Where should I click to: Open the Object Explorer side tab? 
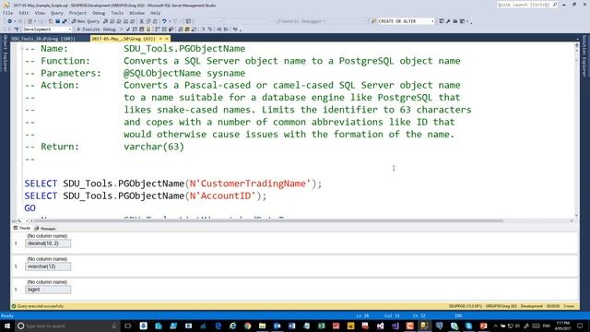(5, 53)
